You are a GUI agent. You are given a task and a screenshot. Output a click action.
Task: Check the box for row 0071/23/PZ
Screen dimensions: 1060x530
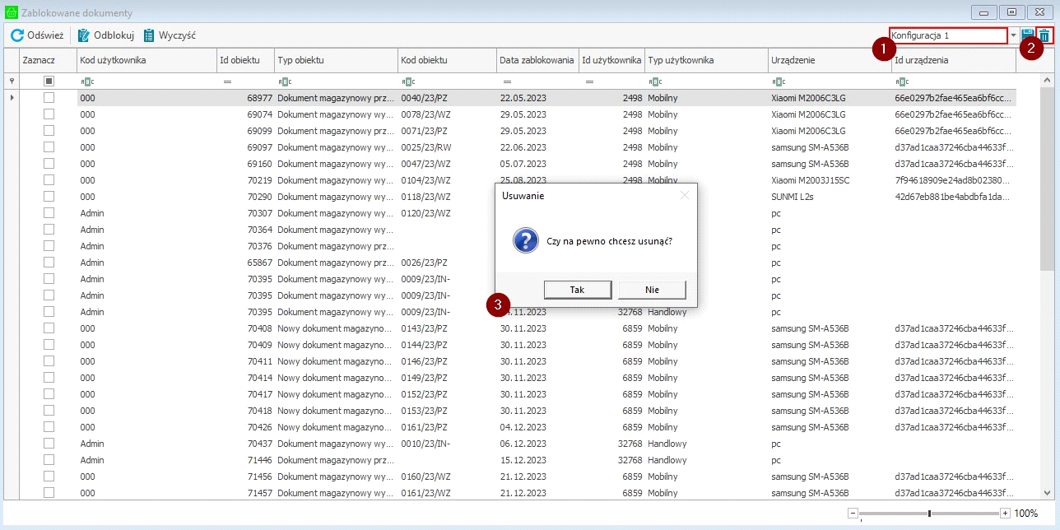pyautogui.click(x=49, y=130)
